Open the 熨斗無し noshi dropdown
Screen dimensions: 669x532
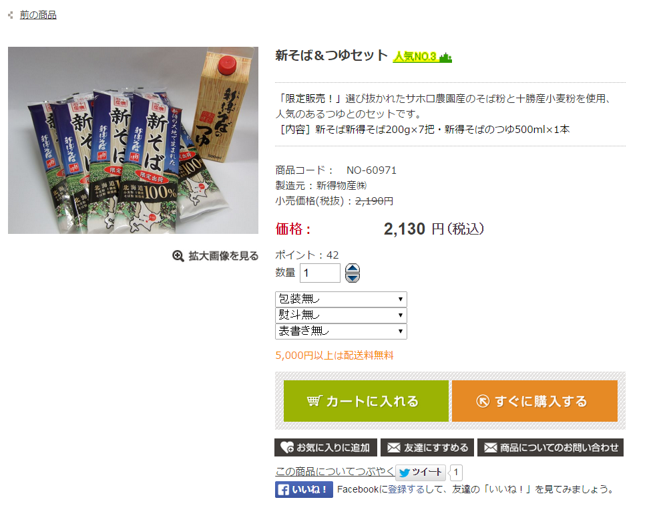341,315
